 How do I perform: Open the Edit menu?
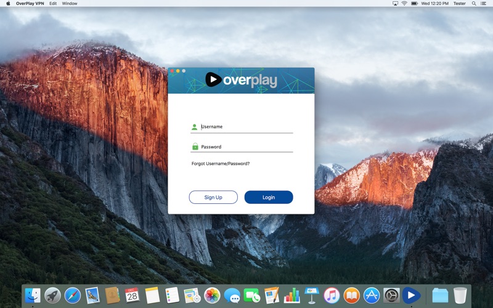[x=53, y=4]
